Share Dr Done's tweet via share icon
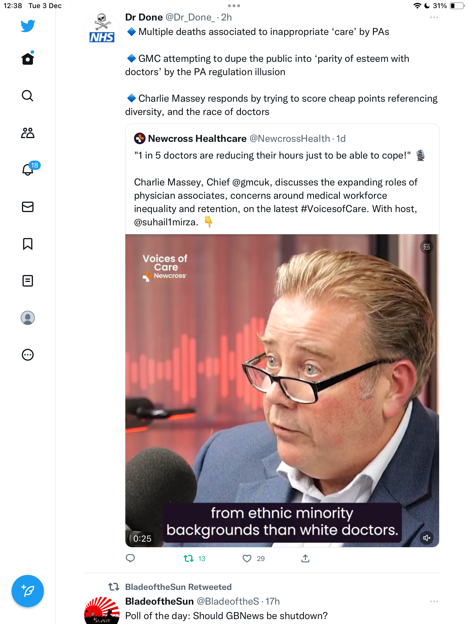468x624 pixels. point(305,558)
